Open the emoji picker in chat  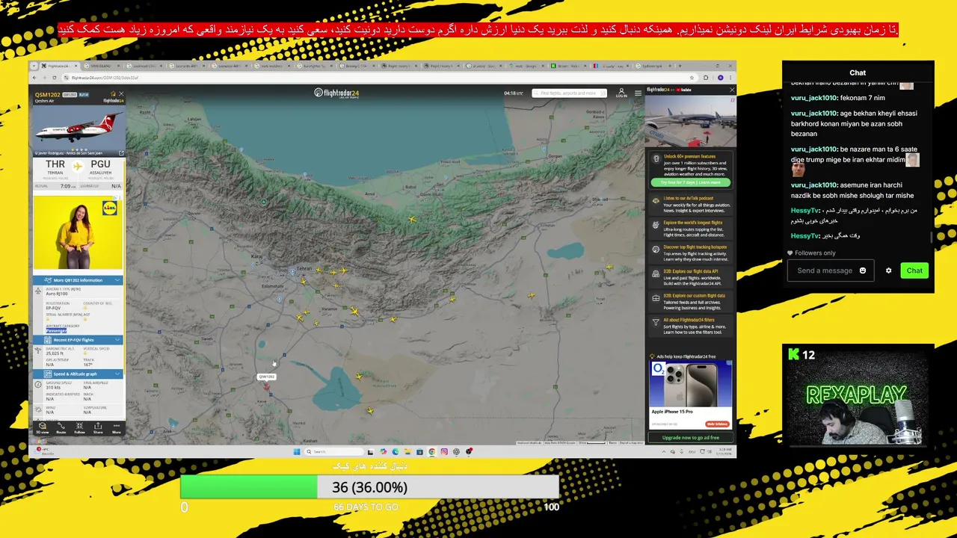[863, 270]
